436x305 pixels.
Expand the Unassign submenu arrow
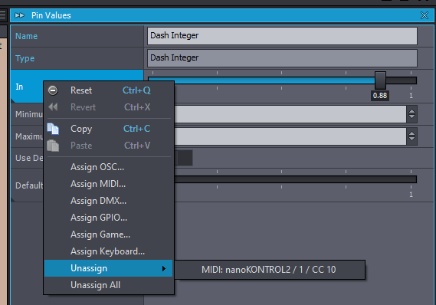point(164,268)
